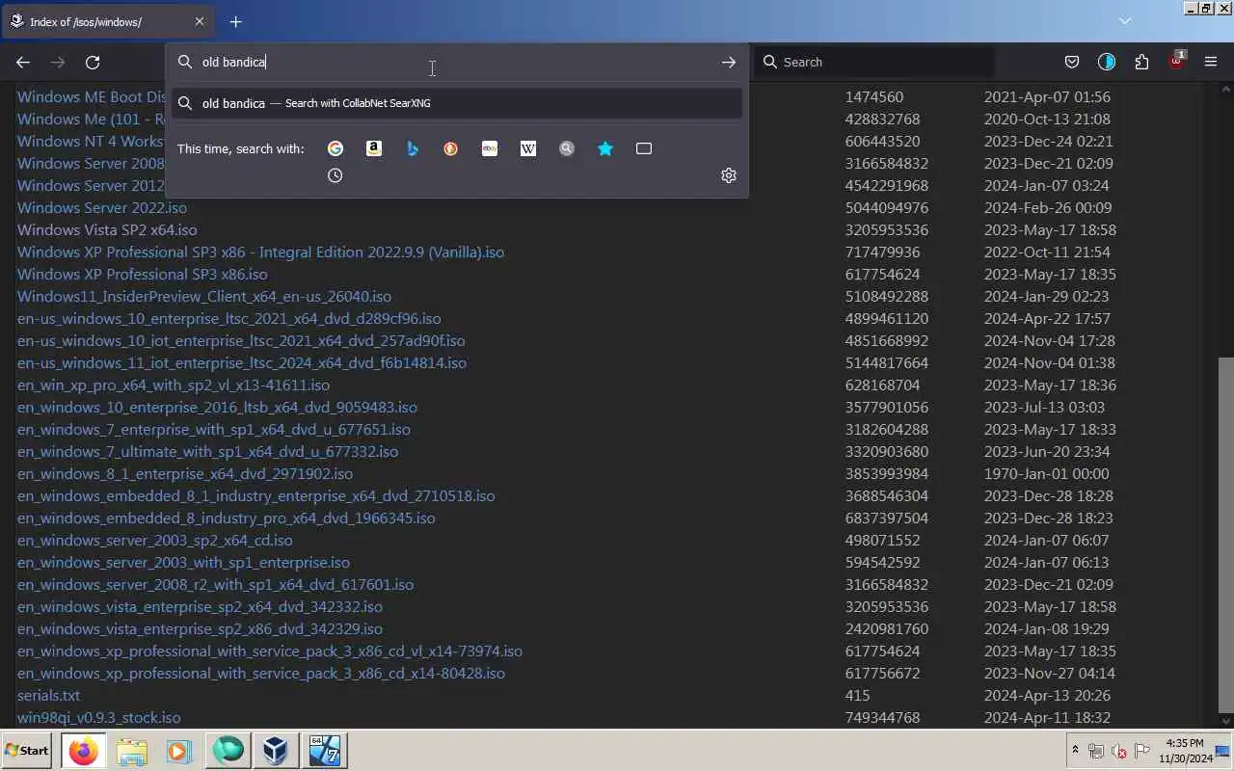
Task: Open en_windows_10_enterprise_2016_ltsb iso link
Action: pos(217,407)
